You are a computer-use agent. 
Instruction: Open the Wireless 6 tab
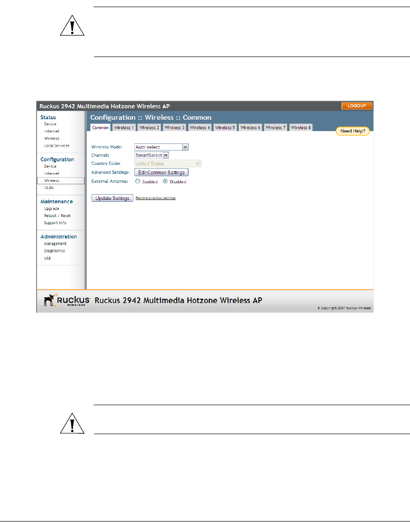[250, 127]
